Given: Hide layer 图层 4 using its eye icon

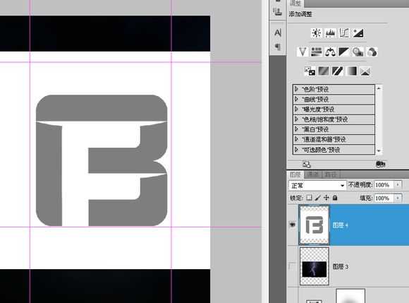Looking at the screenshot, I should [x=293, y=225].
